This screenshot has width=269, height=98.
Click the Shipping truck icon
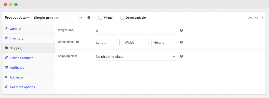coord(6,48)
